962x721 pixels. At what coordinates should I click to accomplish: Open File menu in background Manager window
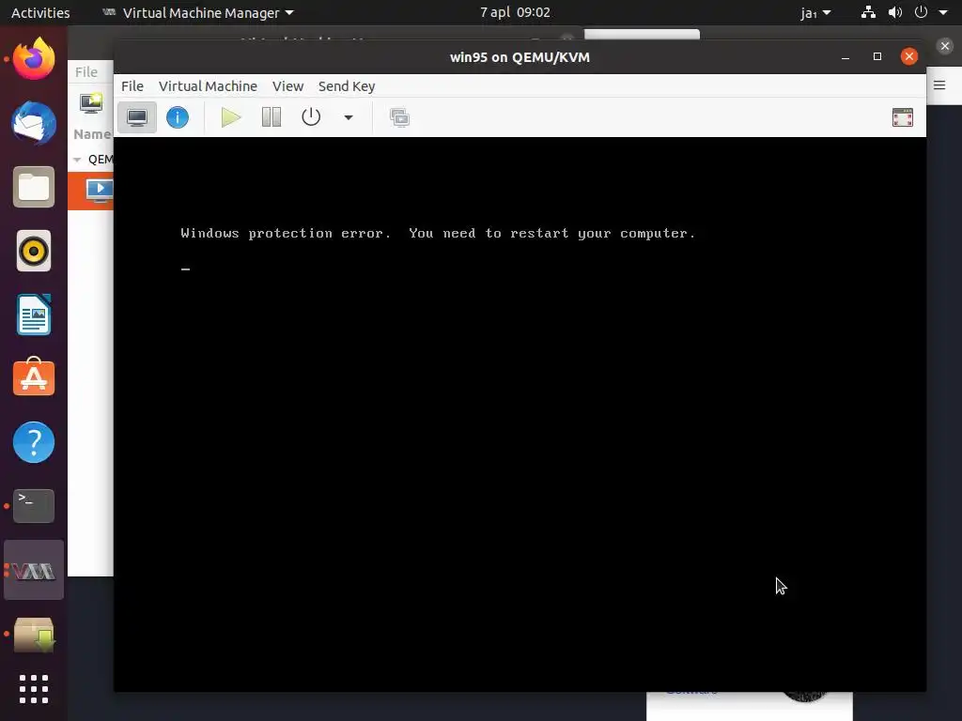(x=85, y=72)
